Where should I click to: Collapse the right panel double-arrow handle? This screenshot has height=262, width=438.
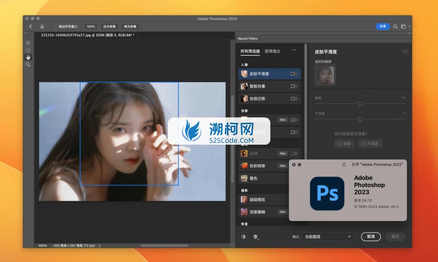point(409,33)
